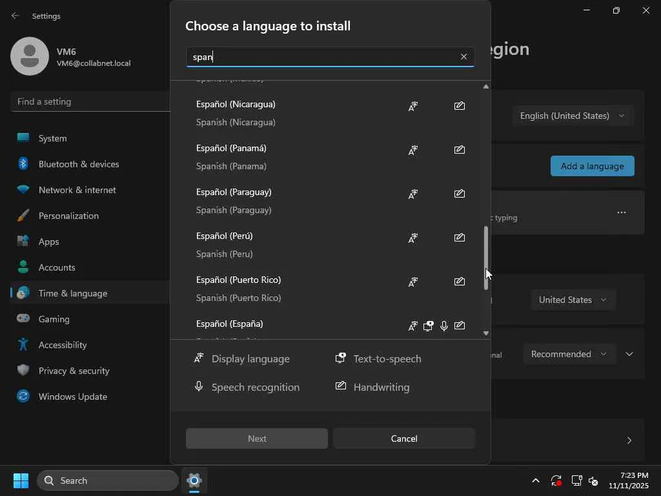Open Apps settings

90,242
